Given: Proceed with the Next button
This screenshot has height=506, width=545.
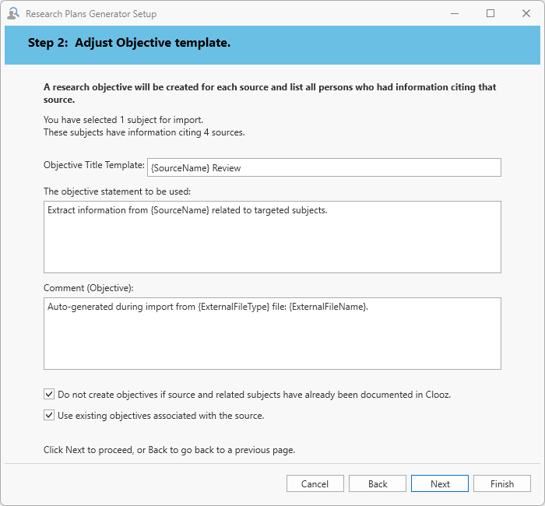Looking at the screenshot, I should pos(440,483).
